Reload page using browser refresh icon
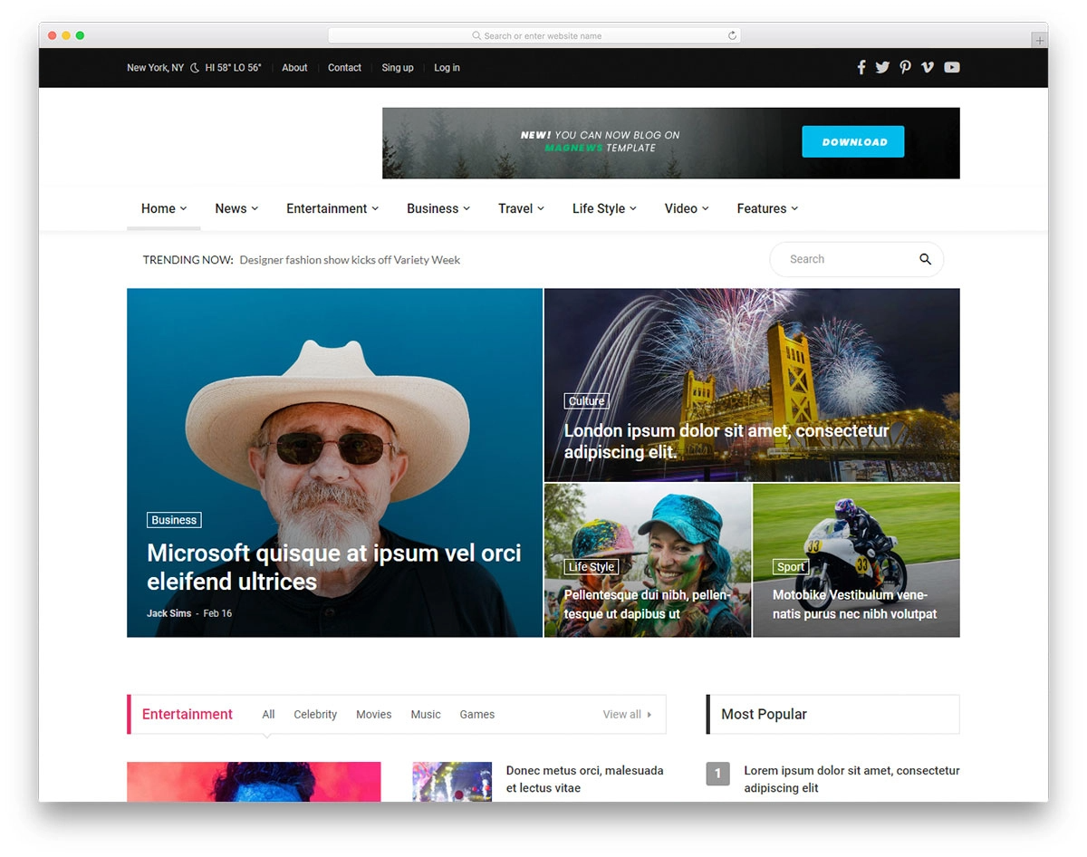This screenshot has height=857, width=1087. [732, 36]
